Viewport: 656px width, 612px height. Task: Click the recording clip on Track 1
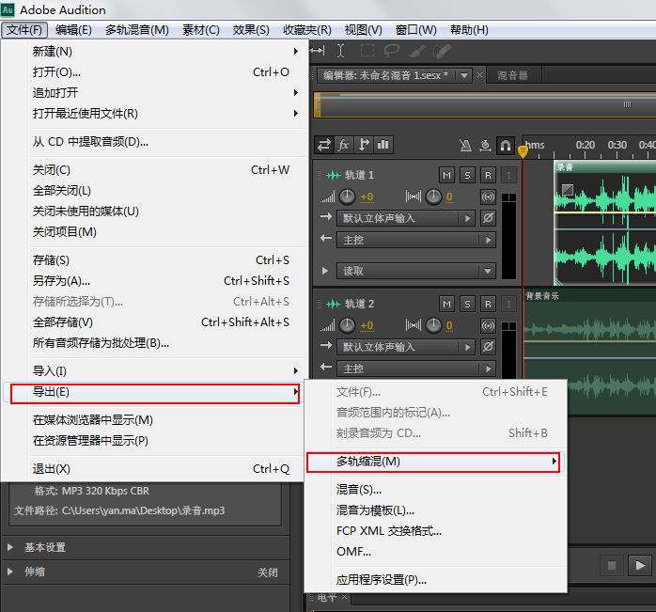tap(605, 224)
